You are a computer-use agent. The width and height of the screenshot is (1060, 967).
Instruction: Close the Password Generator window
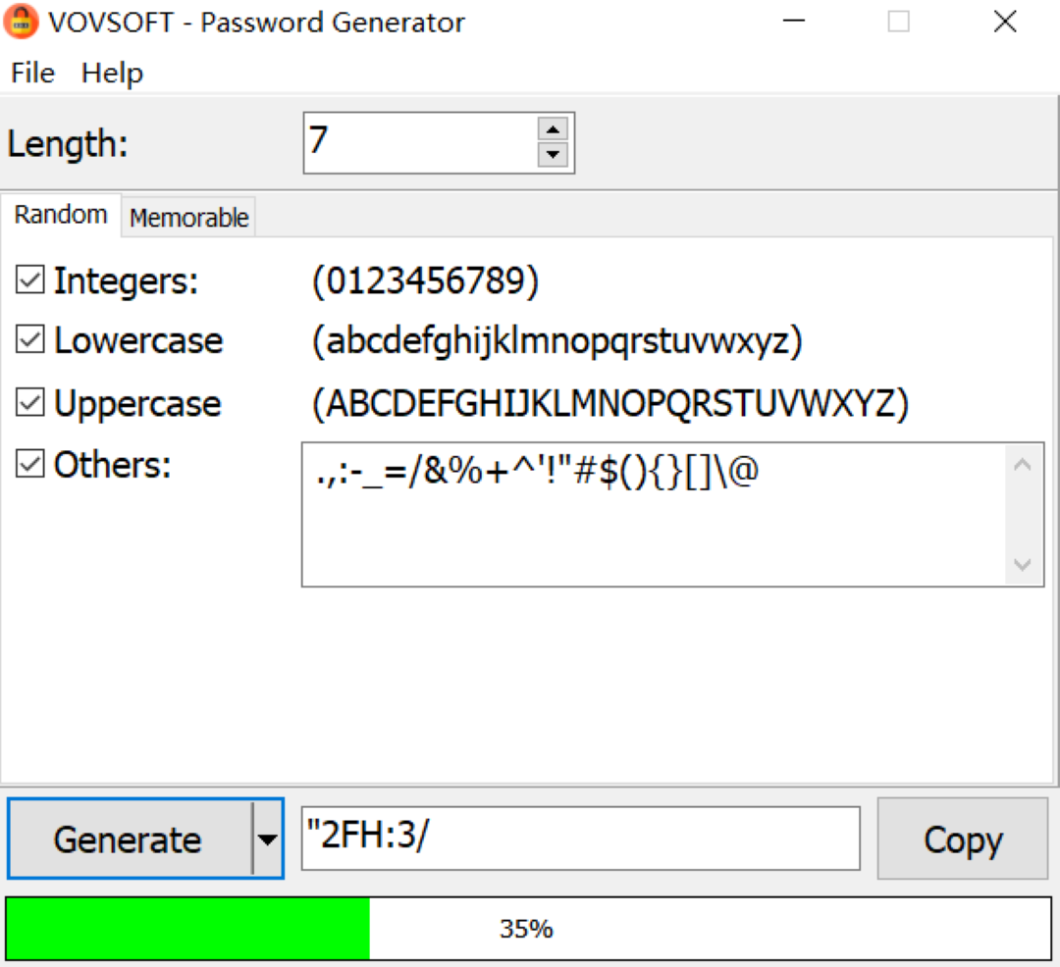[1005, 22]
